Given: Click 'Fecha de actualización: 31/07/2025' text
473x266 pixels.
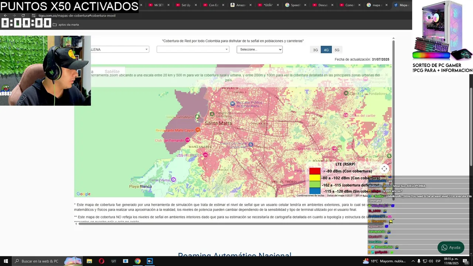Looking at the screenshot, I should coord(362,59).
